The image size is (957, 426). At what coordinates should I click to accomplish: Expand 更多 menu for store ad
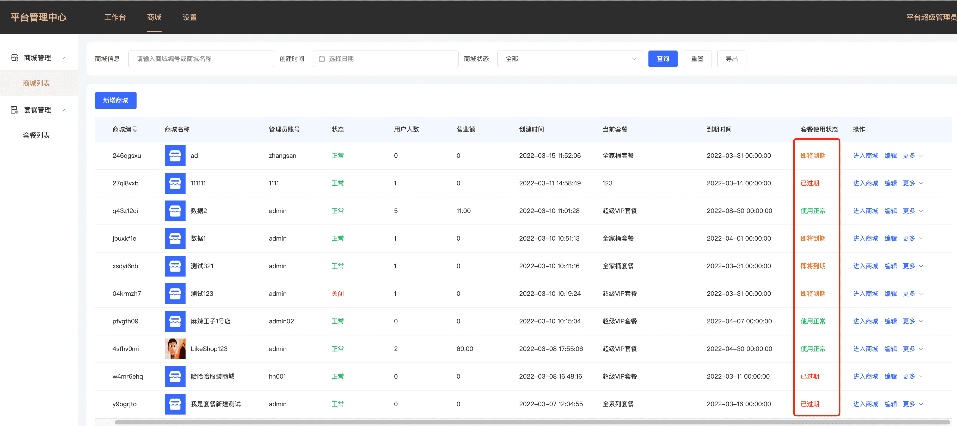pyautogui.click(x=913, y=155)
